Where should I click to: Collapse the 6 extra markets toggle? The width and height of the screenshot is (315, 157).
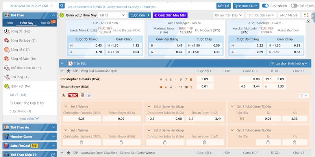304,95
